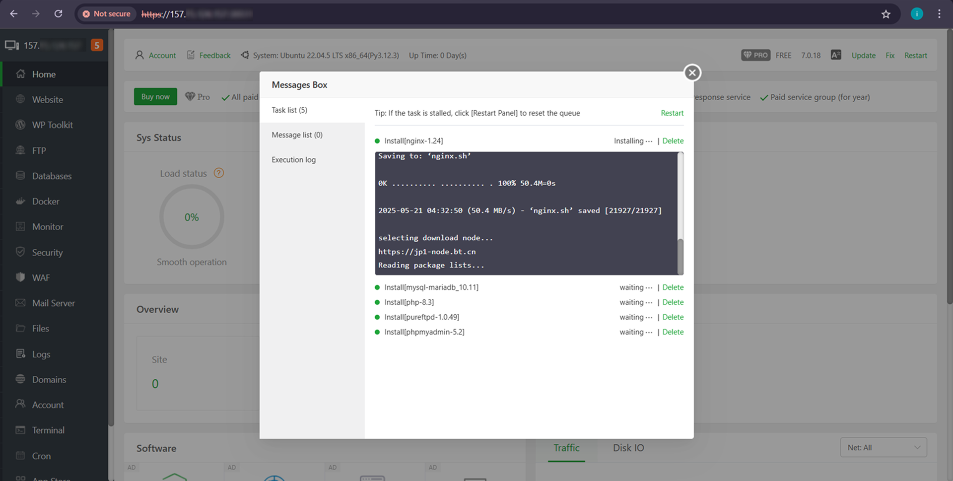Click the Mail Server envelope icon
The width and height of the screenshot is (953, 481).
[20, 303]
